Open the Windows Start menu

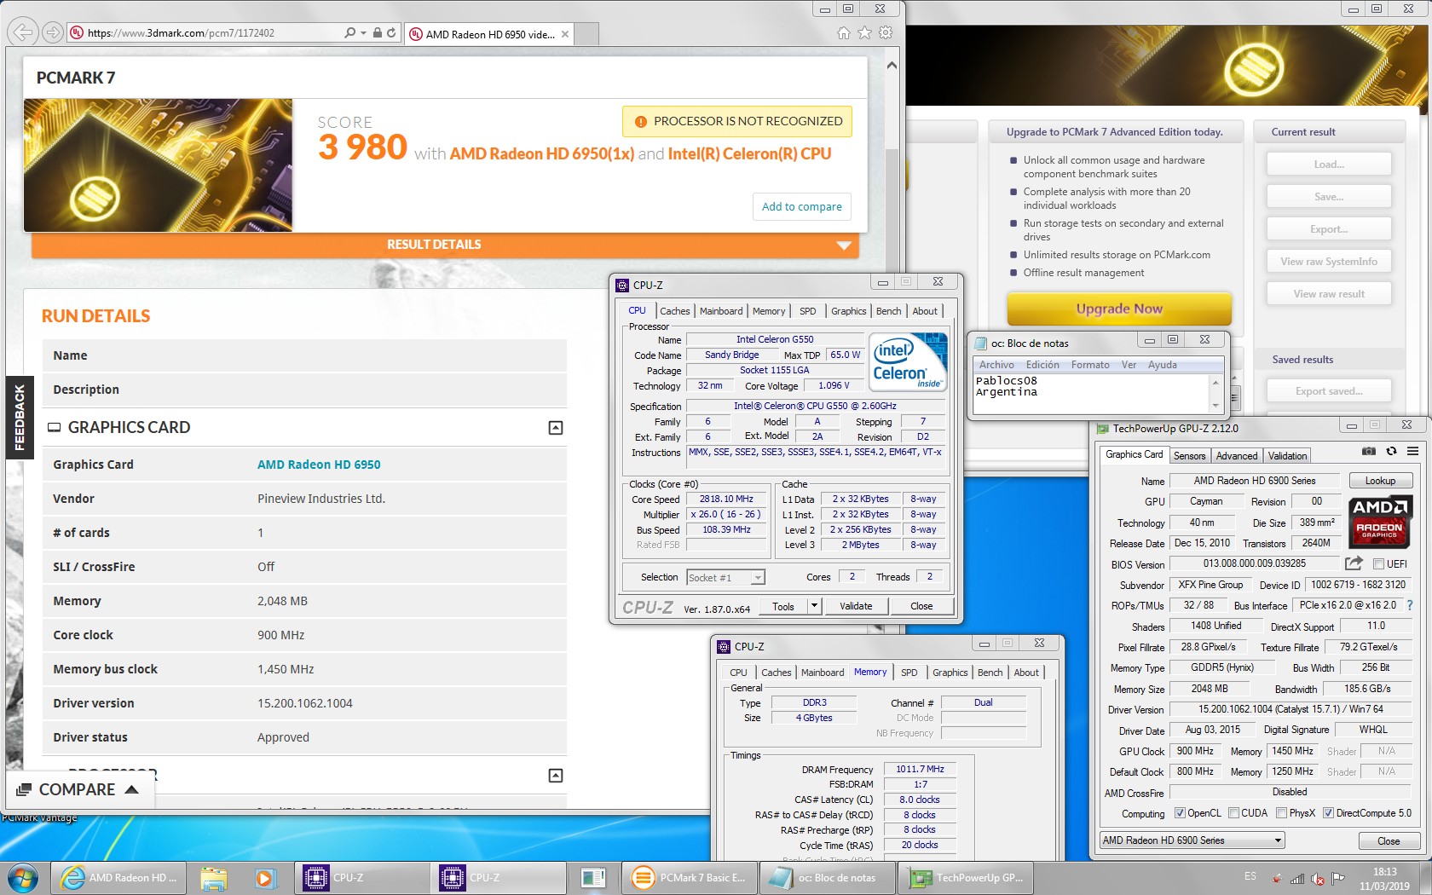[23, 877]
